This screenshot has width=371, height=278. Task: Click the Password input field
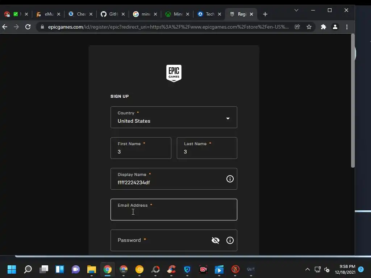174,240
